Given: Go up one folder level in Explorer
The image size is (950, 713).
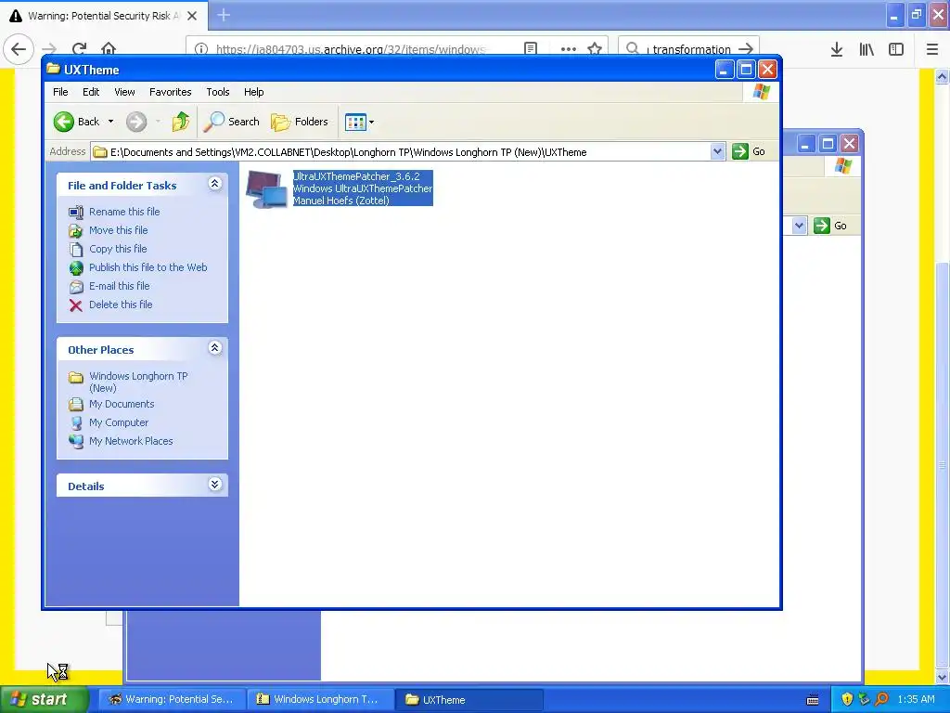Looking at the screenshot, I should coord(180,122).
